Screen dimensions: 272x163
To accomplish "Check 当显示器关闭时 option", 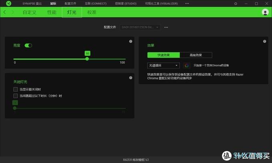I will [16, 89].
